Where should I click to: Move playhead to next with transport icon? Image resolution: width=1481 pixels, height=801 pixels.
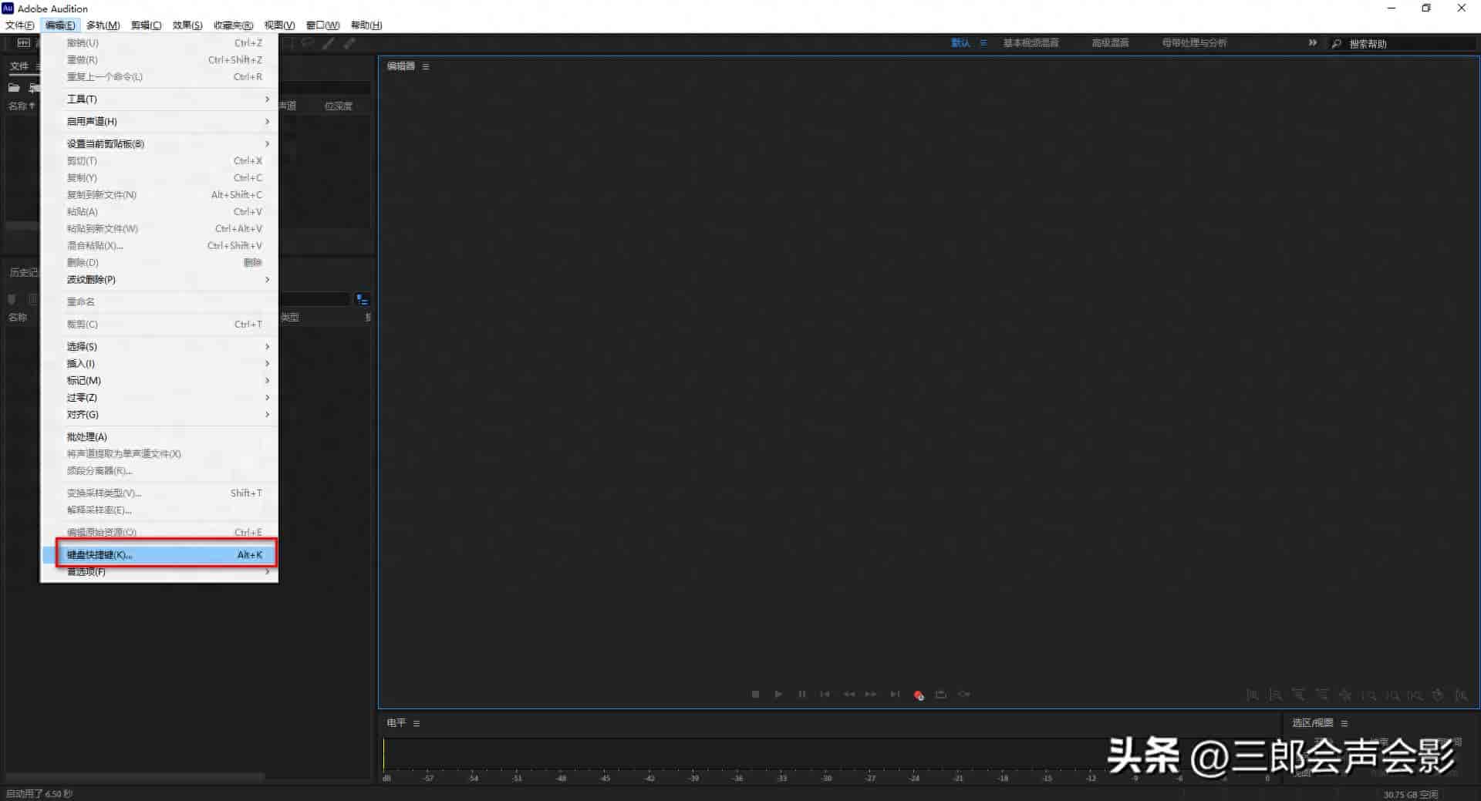[895, 695]
